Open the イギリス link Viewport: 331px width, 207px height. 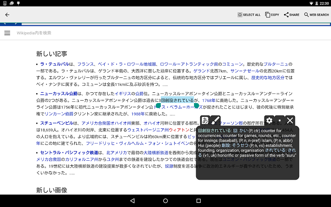[123, 94]
